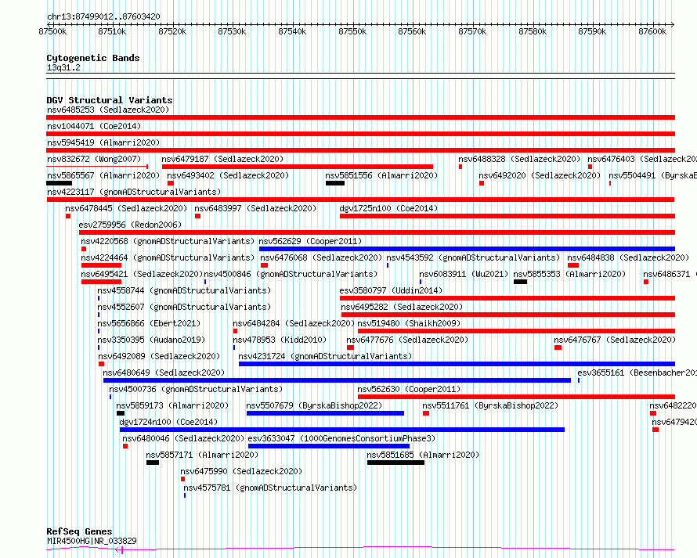Click nsv6477676 (Sedlazeck2020) label

(407, 340)
